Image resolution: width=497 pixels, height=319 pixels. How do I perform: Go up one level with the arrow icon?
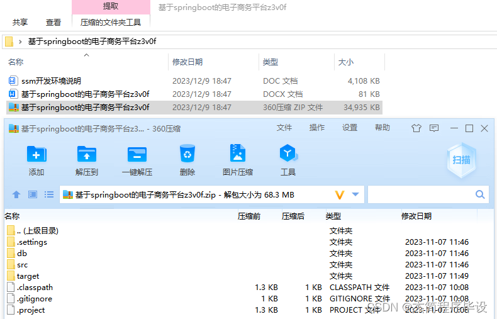(16, 194)
